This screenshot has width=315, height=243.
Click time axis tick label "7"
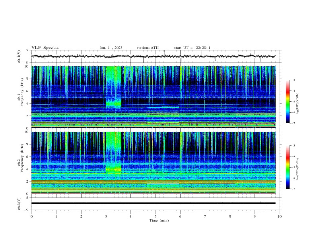[x=205, y=216]
